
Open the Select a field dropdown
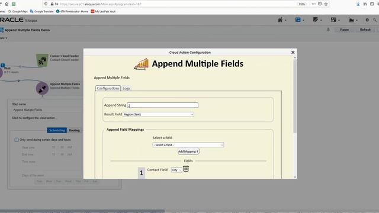188,145
